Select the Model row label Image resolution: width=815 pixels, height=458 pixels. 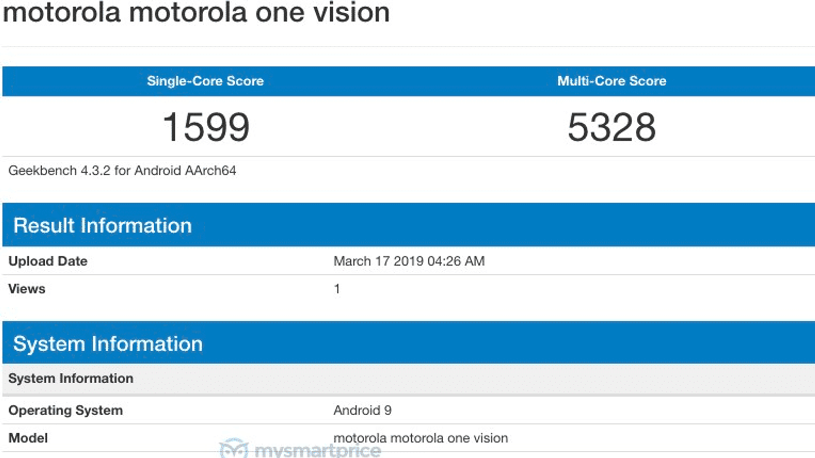[x=28, y=438]
